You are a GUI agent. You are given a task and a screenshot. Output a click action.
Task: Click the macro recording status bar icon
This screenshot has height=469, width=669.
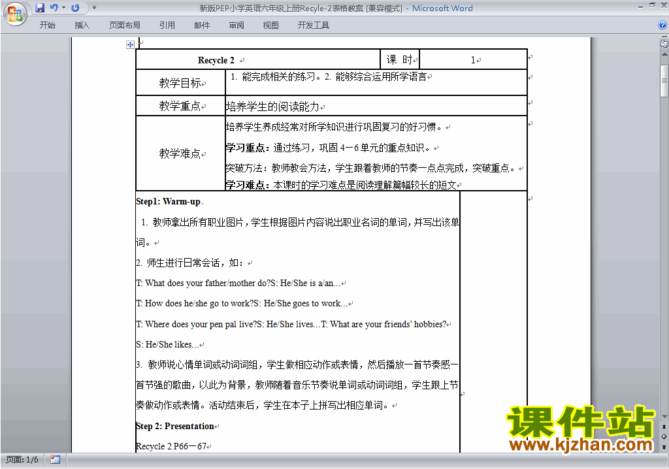(55, 460)
